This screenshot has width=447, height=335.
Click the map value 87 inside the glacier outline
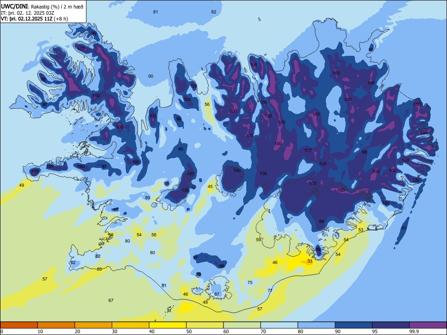click(217, 294)
